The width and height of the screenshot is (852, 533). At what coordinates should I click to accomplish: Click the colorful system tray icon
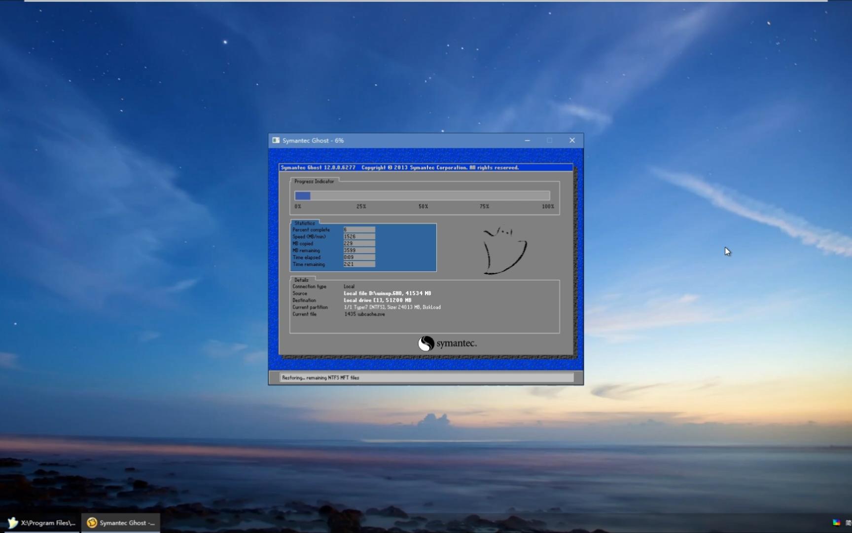click(x=836, y=523)
